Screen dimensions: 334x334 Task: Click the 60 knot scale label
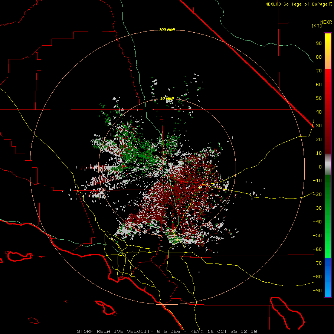pyautogui.click(x=319, y=84)
